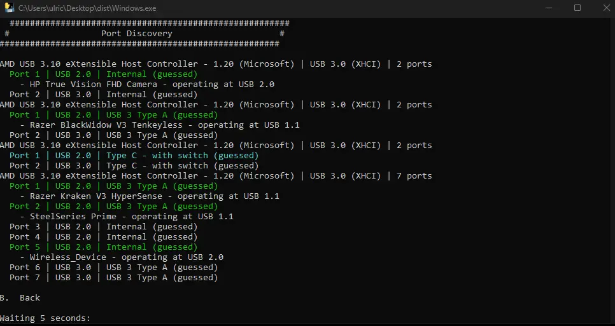This screenshot has height=326, width=615.
Task: Click Port 1 line above Razer BlackWidow
Action: point(114,115)
